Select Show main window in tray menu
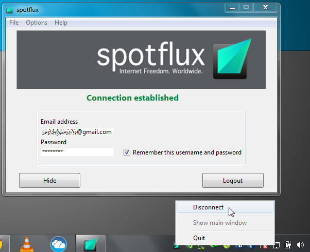 tap(225, 223)
